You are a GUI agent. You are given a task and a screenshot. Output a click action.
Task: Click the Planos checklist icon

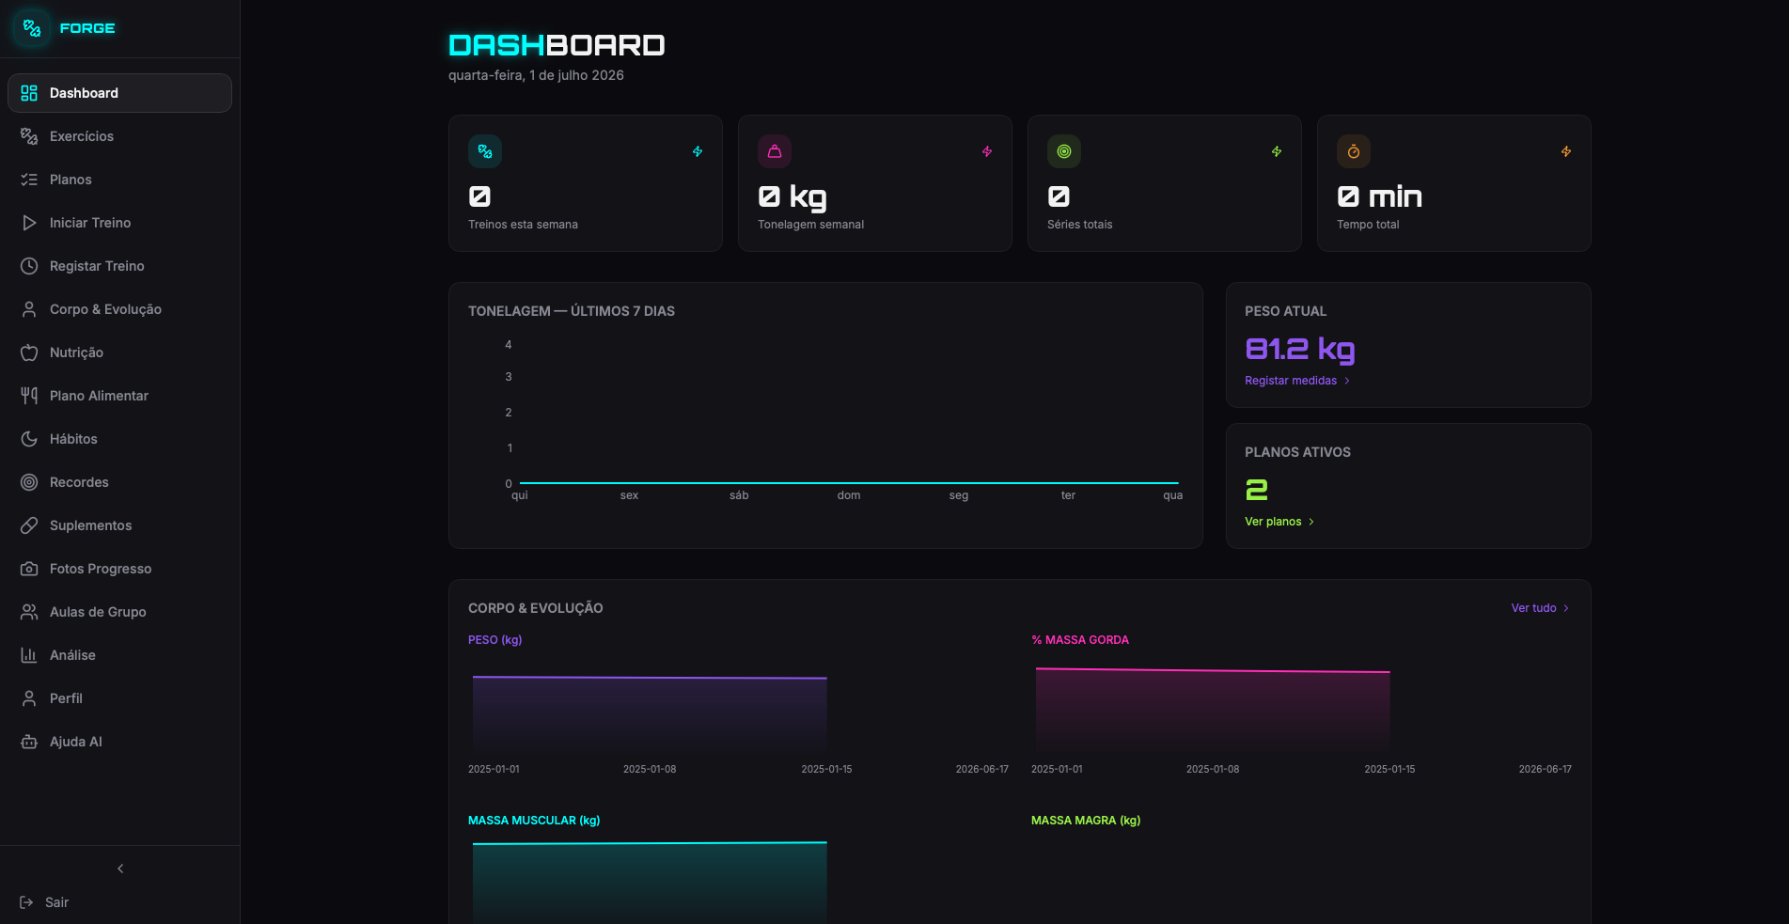click(x=29, y=180)
